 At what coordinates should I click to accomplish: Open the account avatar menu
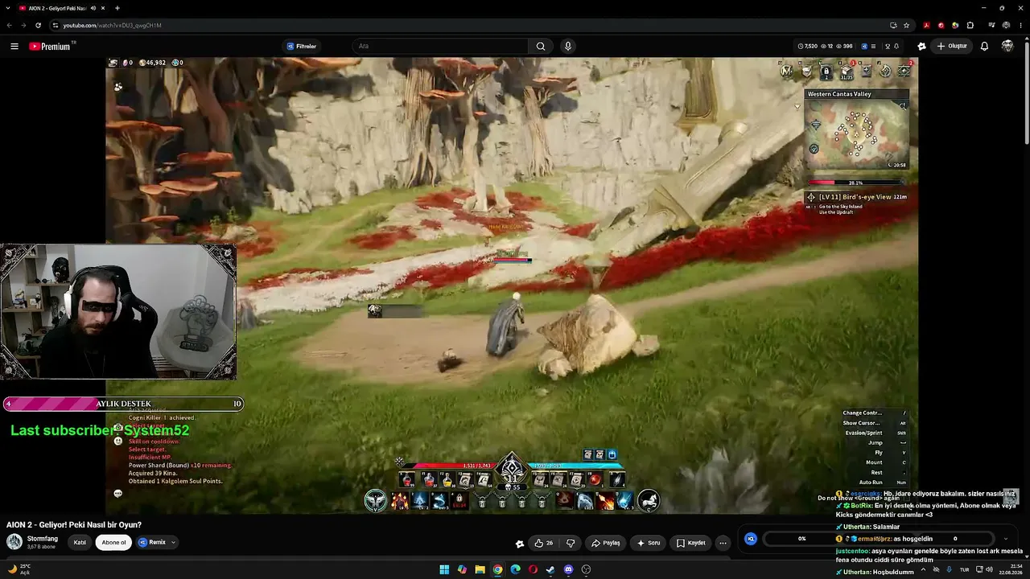pyautogui.click(x=1007, y=47)
